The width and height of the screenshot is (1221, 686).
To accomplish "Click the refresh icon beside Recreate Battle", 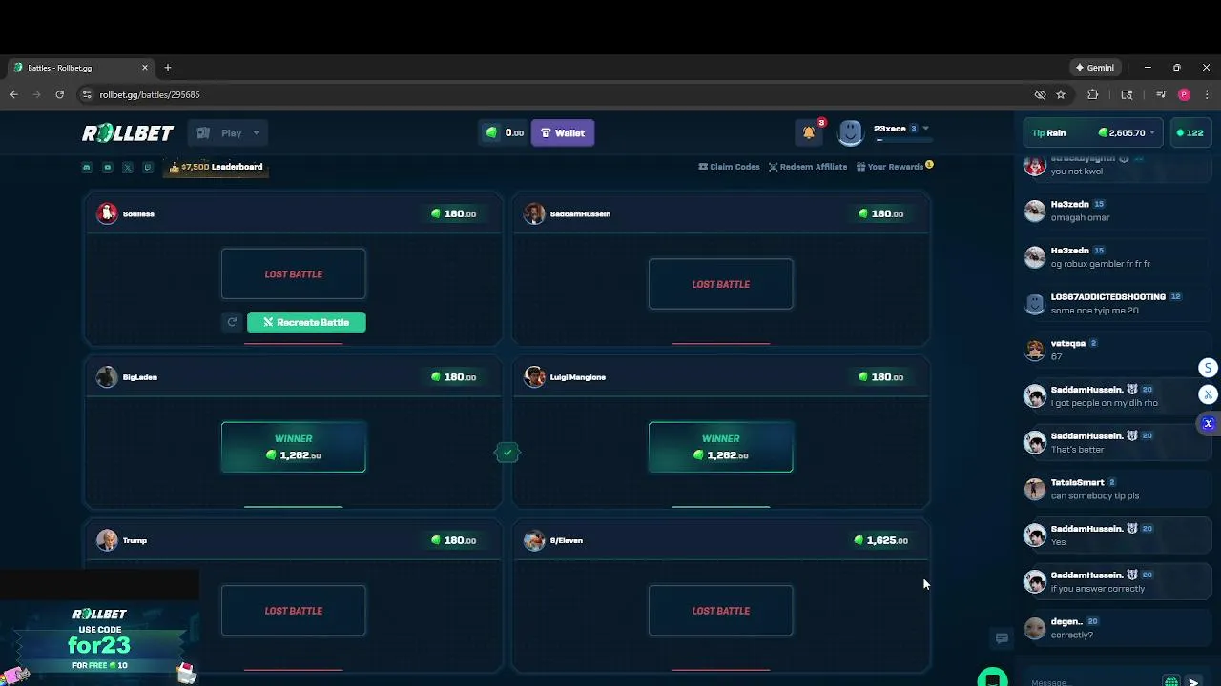I will point(232,322).
